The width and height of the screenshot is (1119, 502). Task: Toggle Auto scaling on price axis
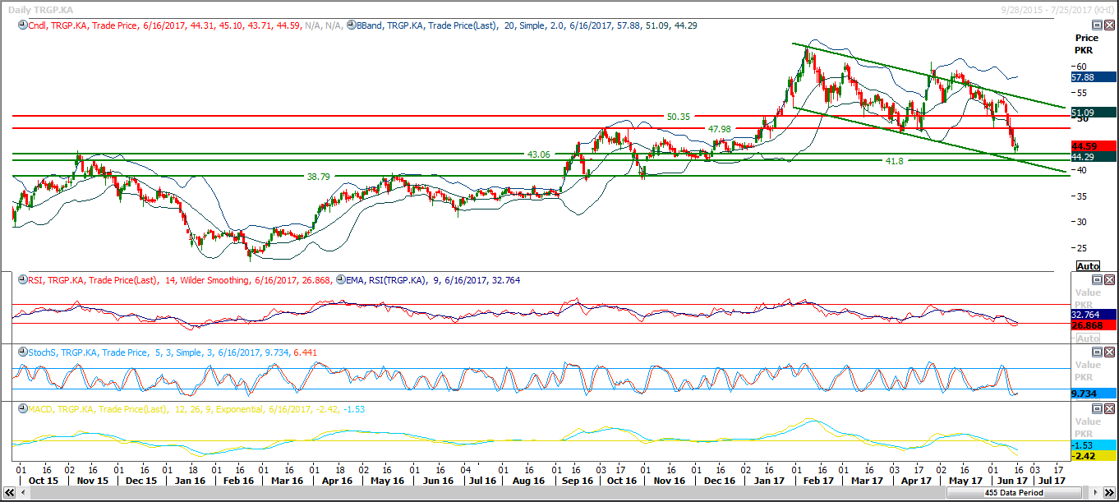[1088, 266]
